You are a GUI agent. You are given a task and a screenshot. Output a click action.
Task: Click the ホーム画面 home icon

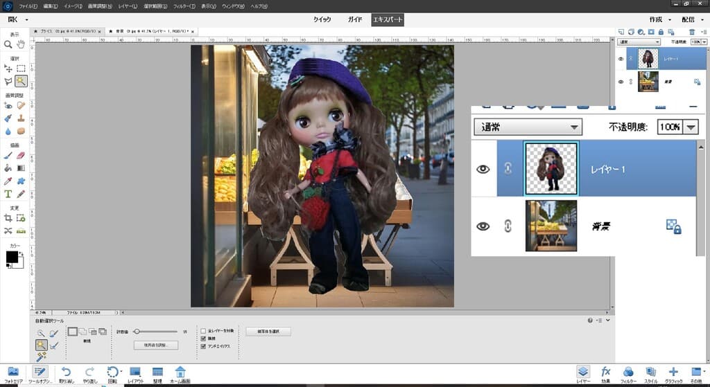(180, 372)
